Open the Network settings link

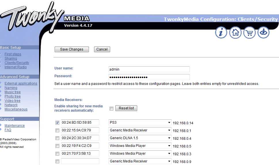tap(11, 105)
